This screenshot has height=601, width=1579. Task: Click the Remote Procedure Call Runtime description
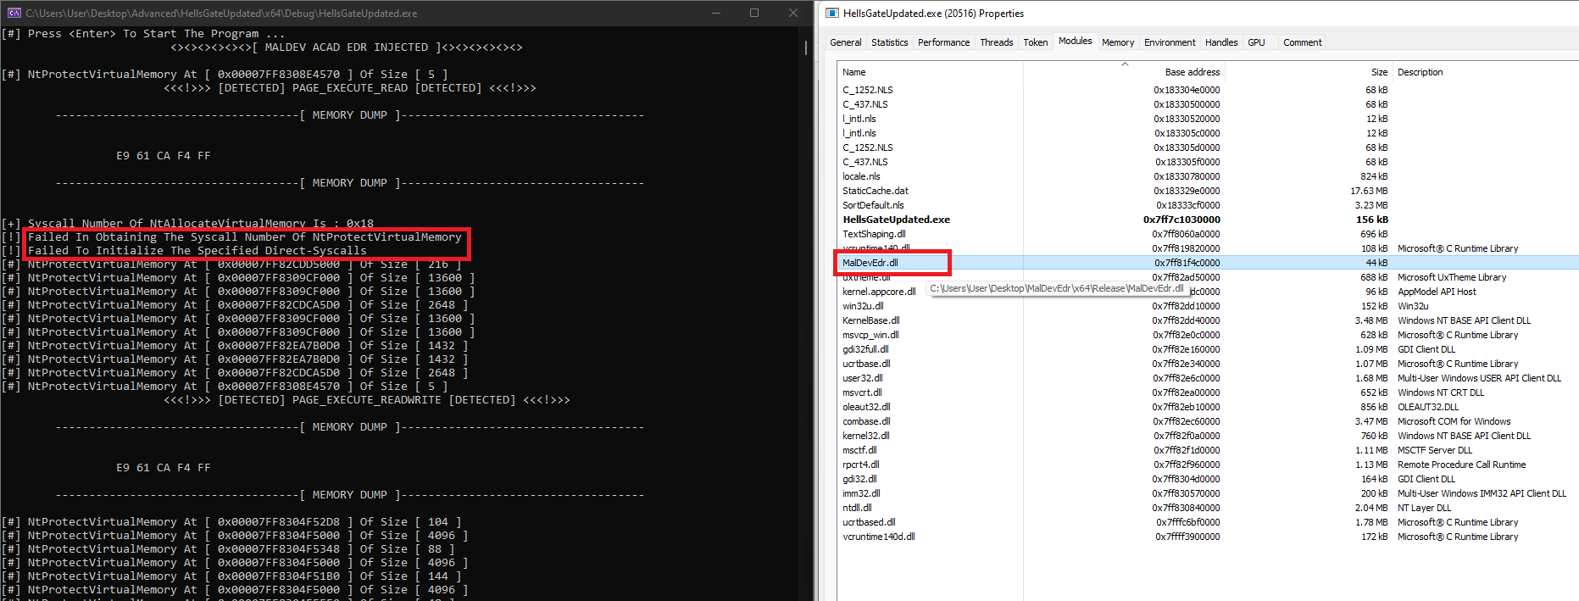pyautogui.click(x=1461, y=465)
